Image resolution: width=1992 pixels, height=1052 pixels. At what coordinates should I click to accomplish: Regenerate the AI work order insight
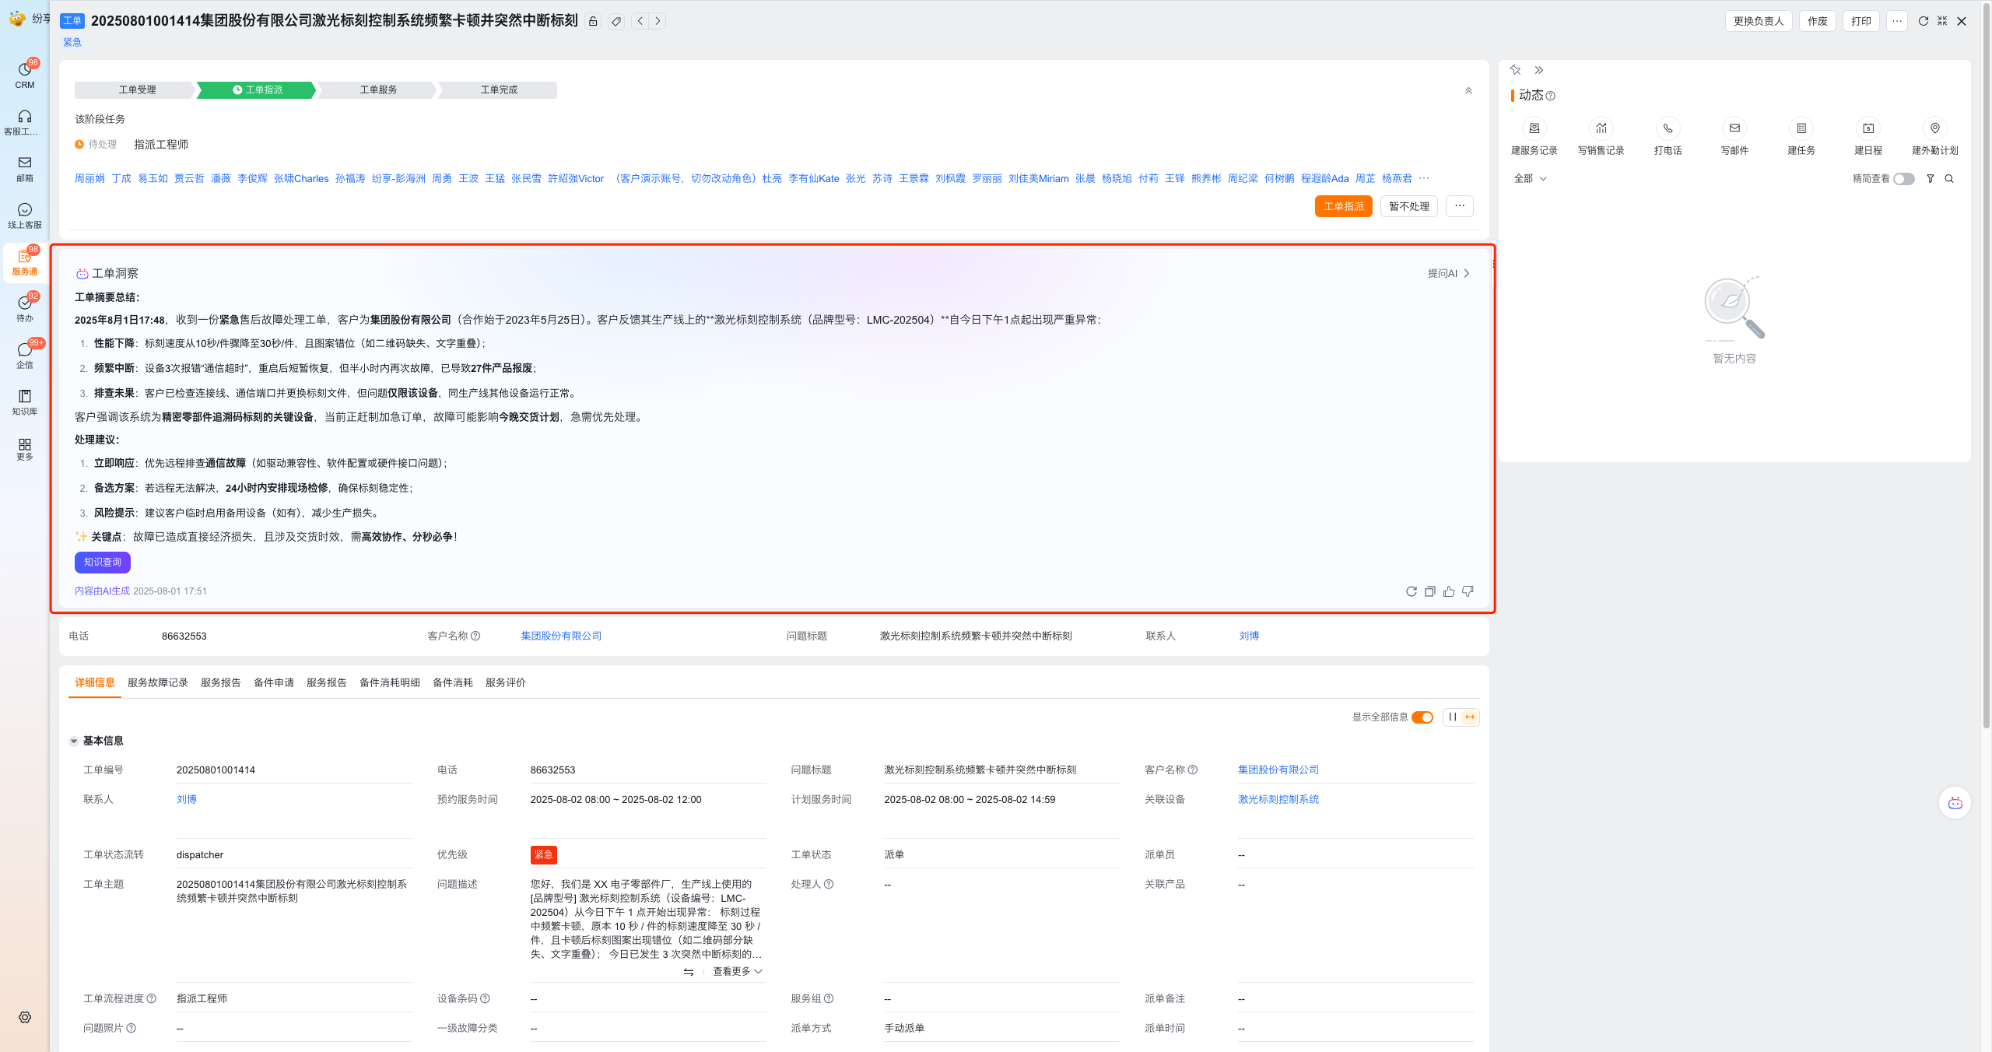coord(1411,591)
